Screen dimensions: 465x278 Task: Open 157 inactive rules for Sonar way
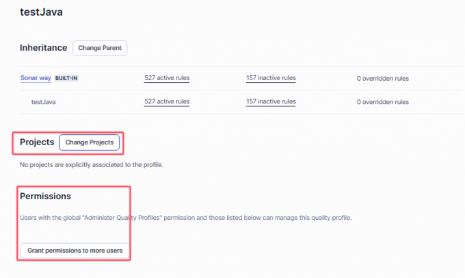[271, 78]
